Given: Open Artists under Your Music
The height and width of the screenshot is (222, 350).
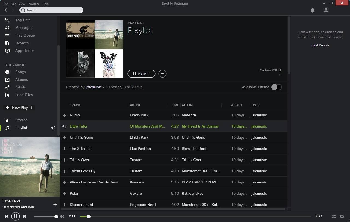Looking at the screenshot, I should click(21, 87).
